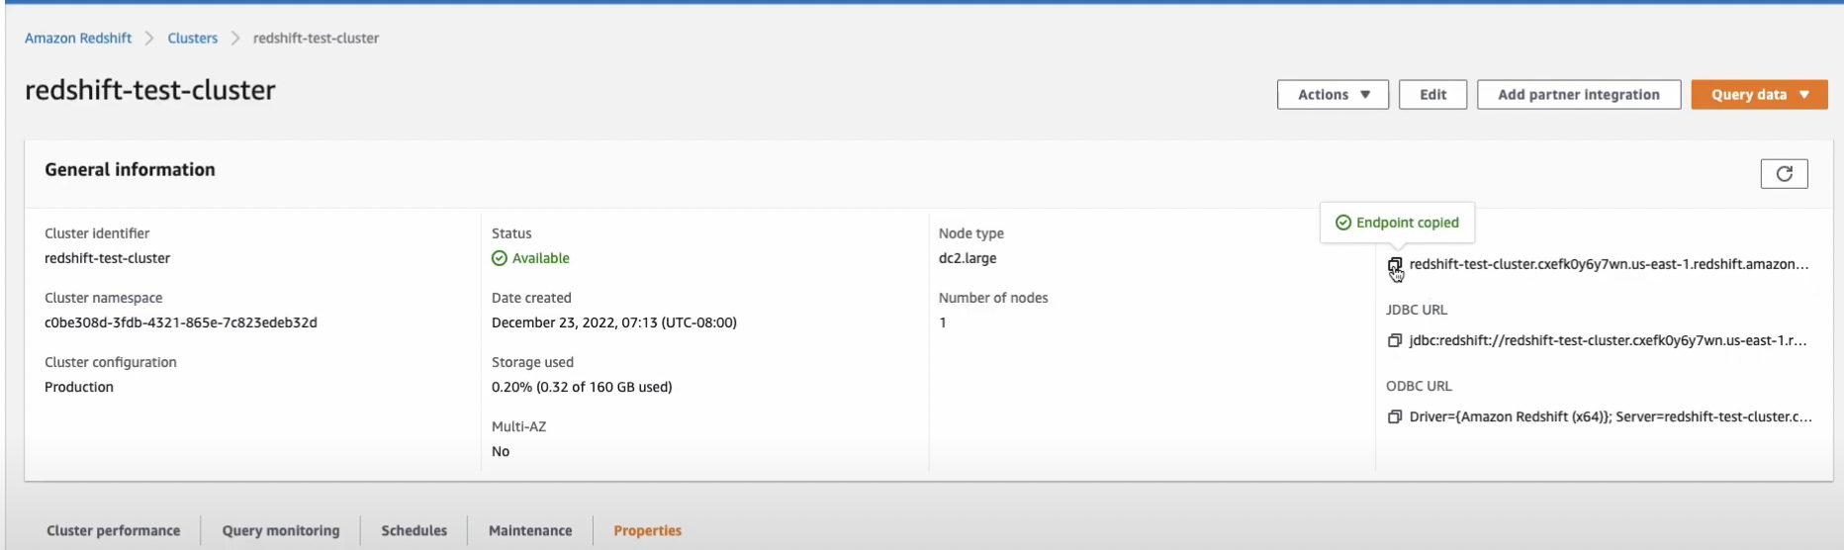The width and height of the screenshot is (1844, 550).
Task: Select the Properties tab
Action: click(648, 531)
